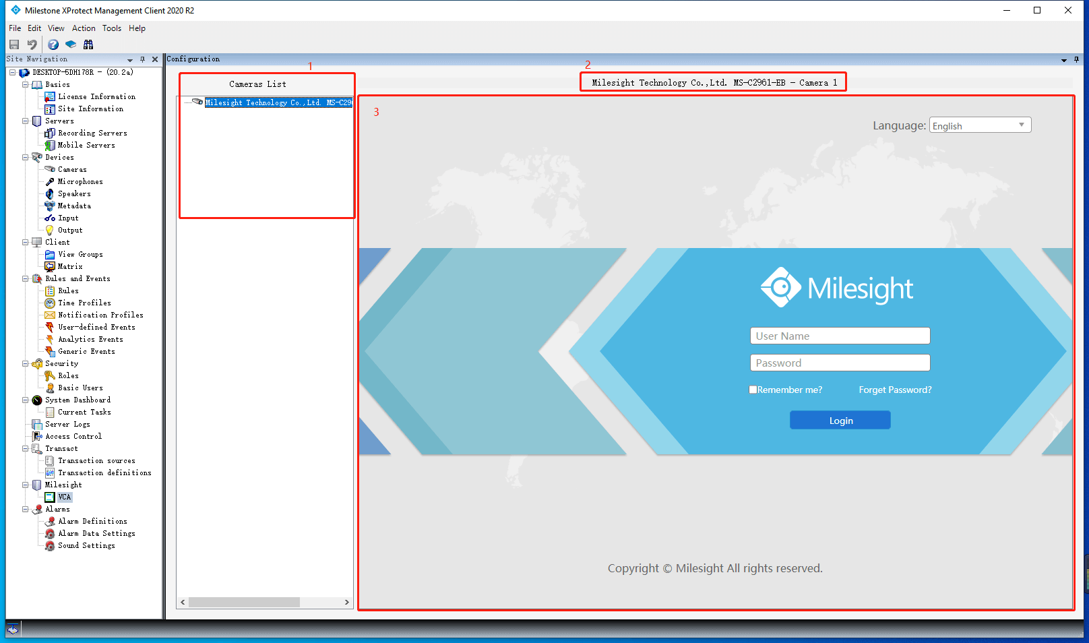Click the Output lightbulb icon
The image size is (1089, 643).
(x=50, y=231)
